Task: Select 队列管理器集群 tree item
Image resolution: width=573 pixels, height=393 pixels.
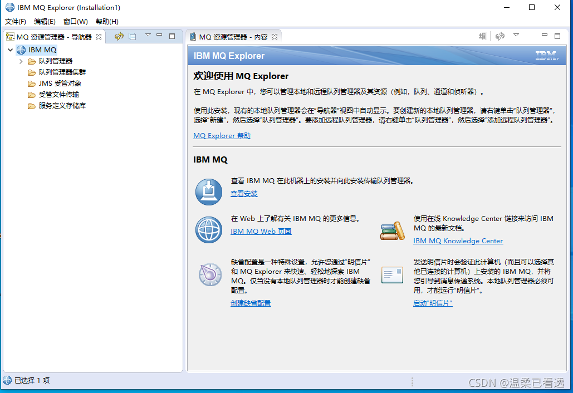Action: [62, 72]
